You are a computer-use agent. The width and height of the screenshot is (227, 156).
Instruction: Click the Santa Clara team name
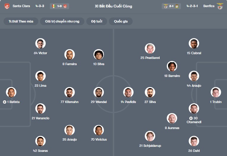(21, 6)
